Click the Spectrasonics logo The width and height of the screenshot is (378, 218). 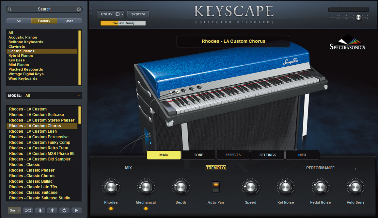tap(347, 42)
